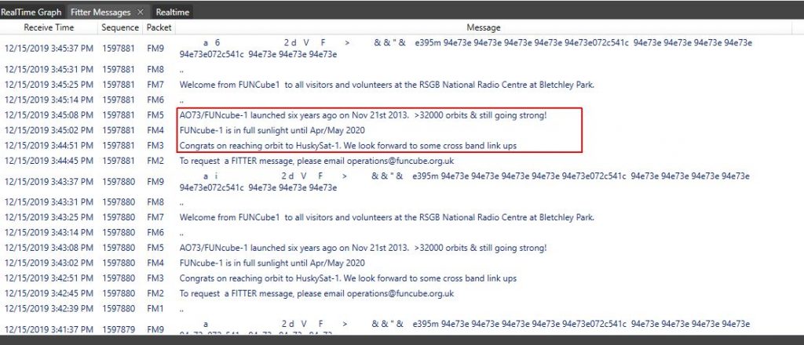Image resolution: width=804 pixels, height=345 pixels.
Task: Click FM8 packet in sequence 1597881
Action: tap(155, 69)
